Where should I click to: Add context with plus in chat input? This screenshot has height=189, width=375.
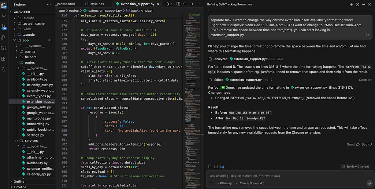click(x=211, y=183)
